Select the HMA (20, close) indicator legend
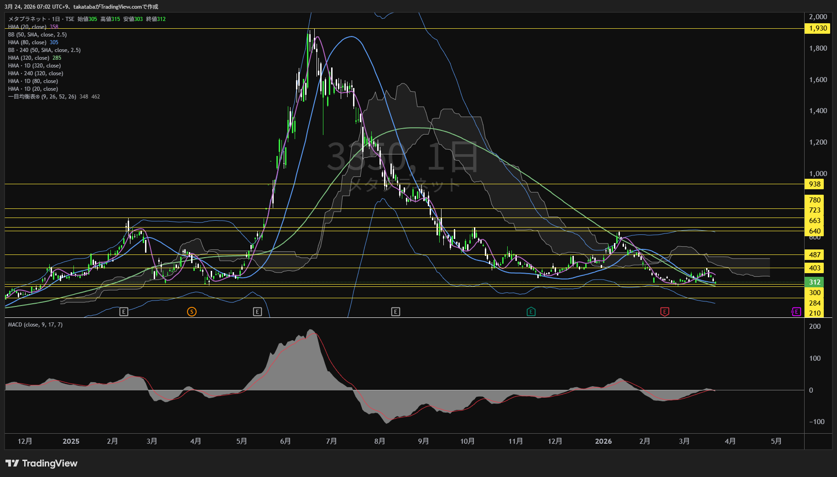 coord(27,27)
